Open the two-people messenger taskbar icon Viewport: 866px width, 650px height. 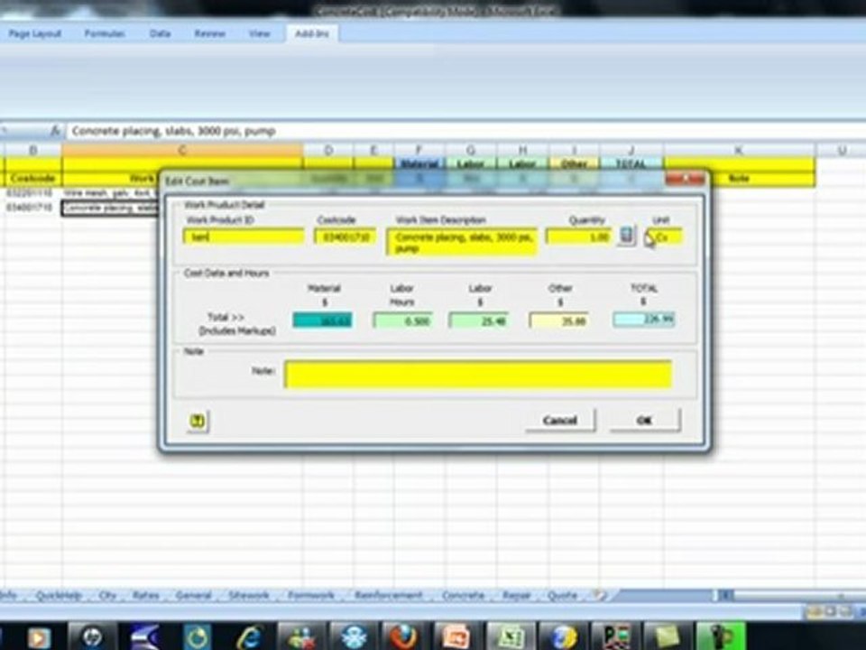[x=301, y=636]
